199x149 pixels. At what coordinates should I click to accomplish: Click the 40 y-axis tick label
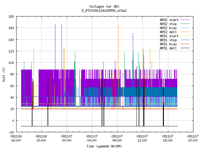tap(12, 97)
